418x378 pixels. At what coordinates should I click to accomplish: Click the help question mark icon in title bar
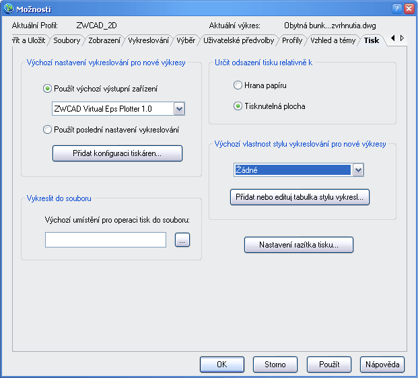397,9
